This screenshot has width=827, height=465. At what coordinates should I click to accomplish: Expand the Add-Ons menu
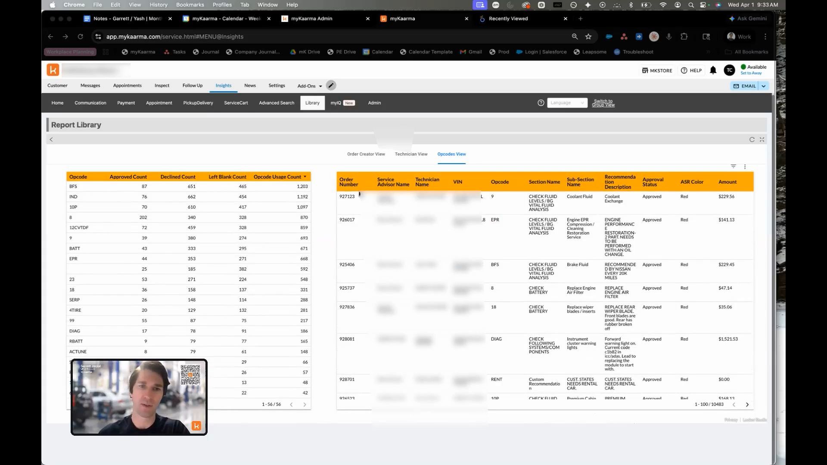[310, 86]
